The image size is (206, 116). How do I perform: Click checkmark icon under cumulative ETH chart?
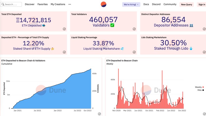100,114
